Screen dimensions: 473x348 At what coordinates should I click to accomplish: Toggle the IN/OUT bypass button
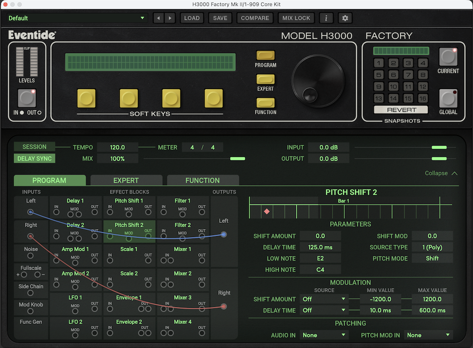click(27, 98)
